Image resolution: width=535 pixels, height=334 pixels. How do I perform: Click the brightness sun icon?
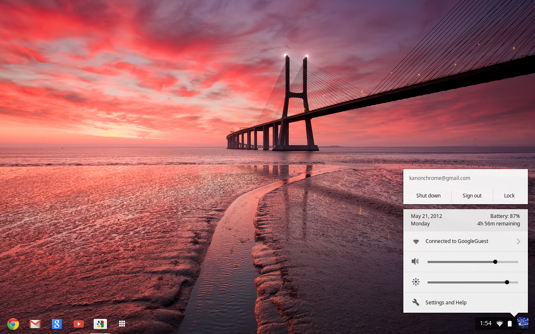click(415, 282)
